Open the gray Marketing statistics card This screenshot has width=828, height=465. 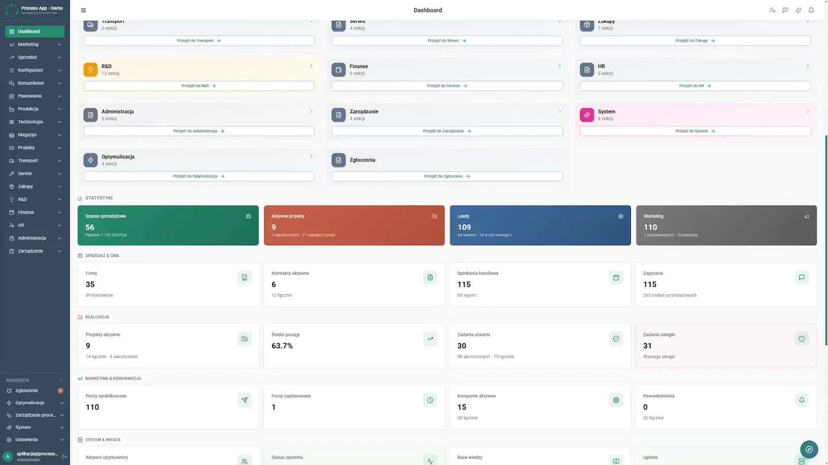726,226
